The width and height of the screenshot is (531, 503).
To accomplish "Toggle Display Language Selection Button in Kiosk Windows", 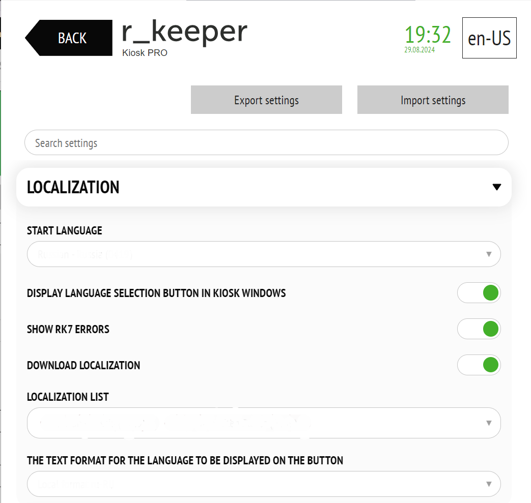I will coord(479,293).
